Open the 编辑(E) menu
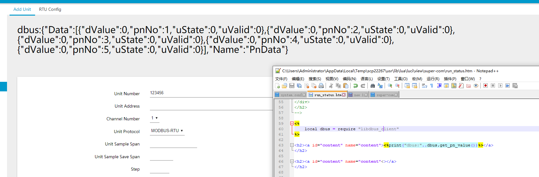539x177 pixels. pos(298,79)
